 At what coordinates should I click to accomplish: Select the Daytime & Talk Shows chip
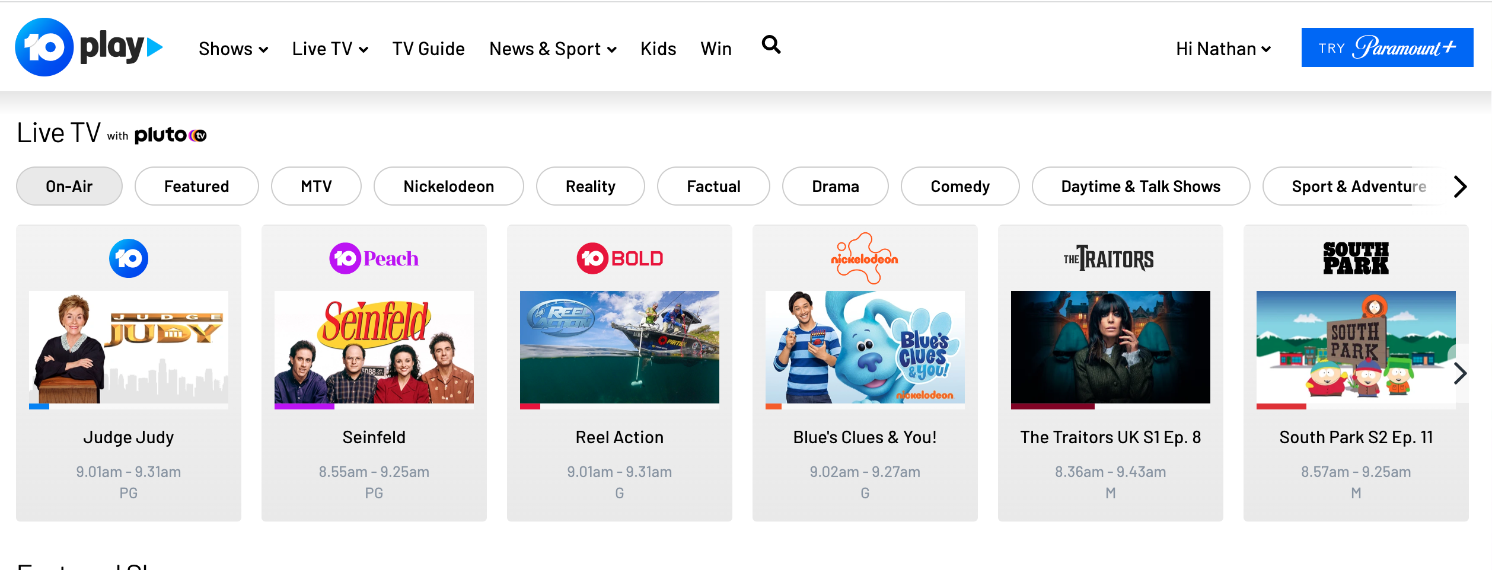tap(1141, 186)
